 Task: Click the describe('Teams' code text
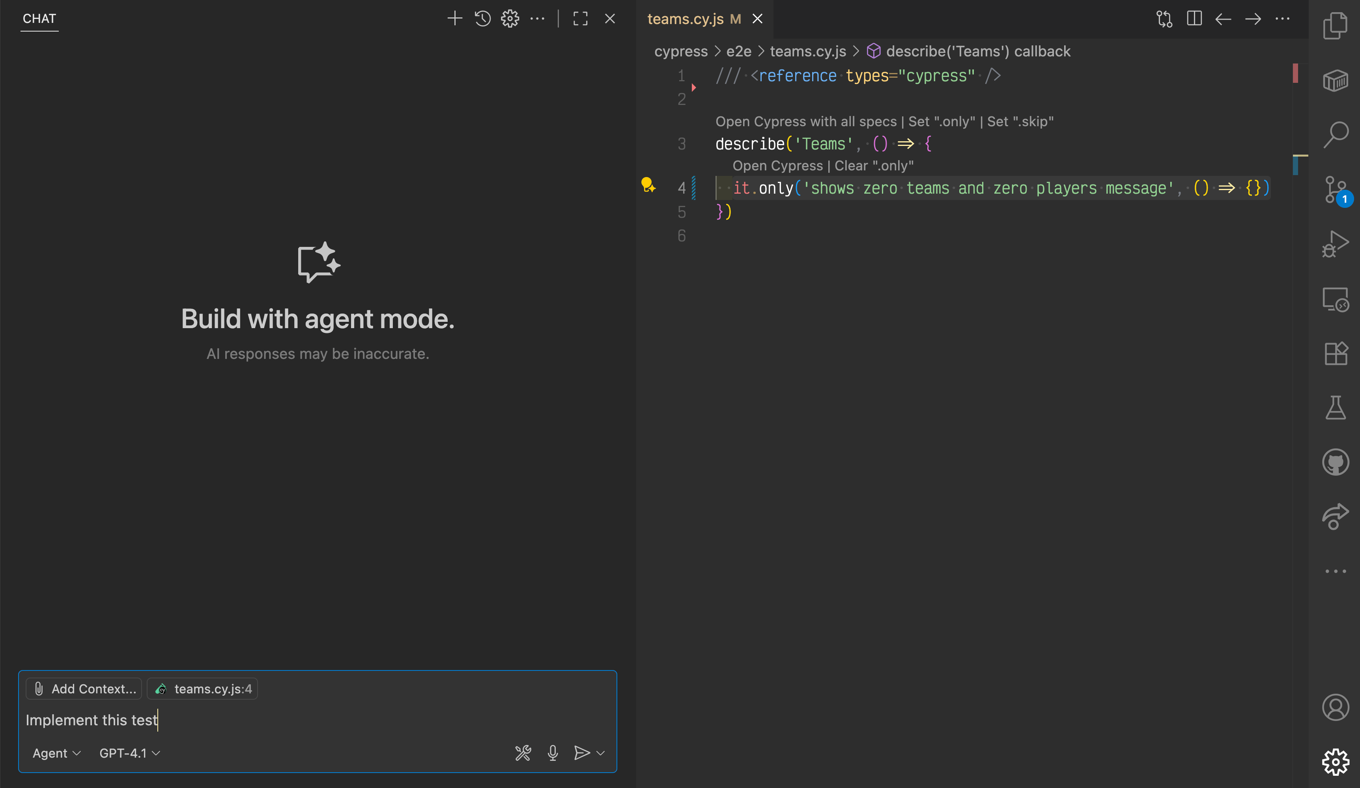pos(784,144)
